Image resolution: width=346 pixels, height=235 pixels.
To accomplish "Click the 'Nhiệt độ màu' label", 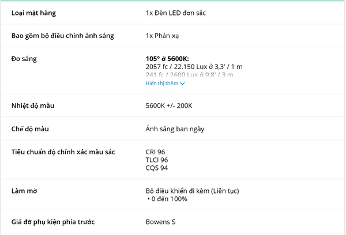I will tap(32, 105).
